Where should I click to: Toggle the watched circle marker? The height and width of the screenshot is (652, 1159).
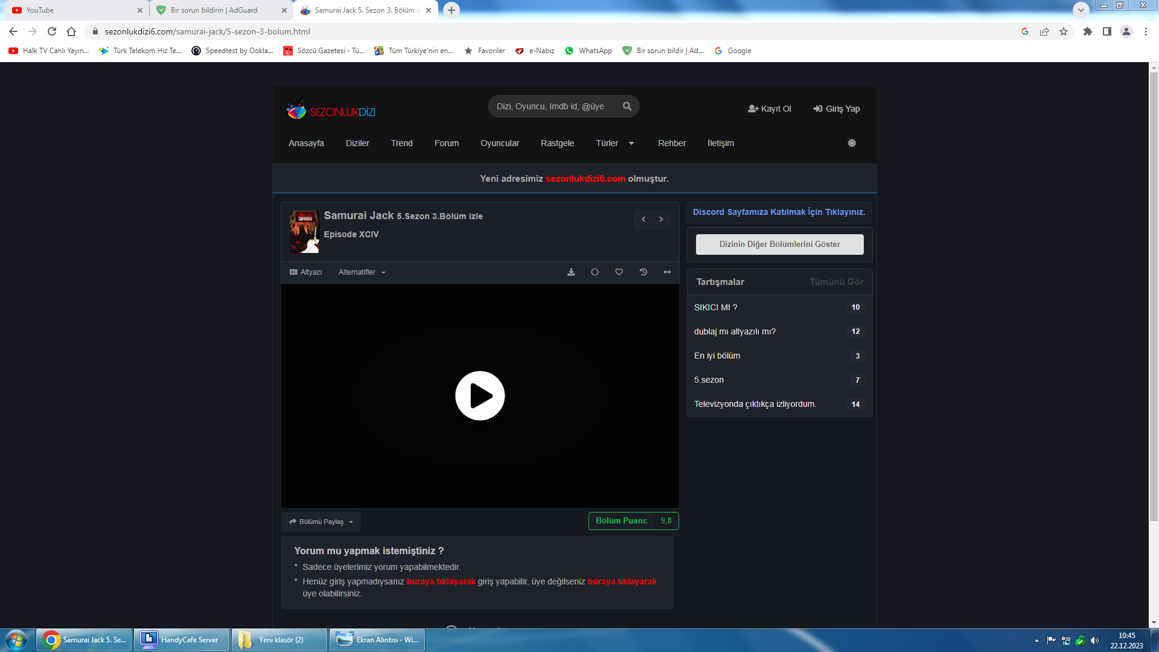595,272
